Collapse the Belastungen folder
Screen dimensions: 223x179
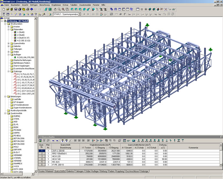point(5,97)
